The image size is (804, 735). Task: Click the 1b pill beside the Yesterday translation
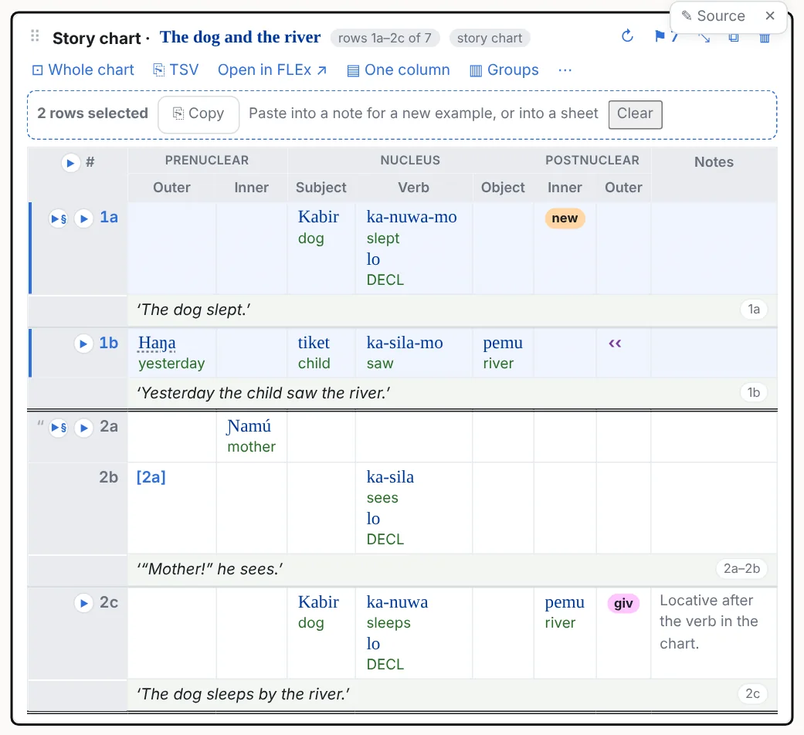[753, 393]
